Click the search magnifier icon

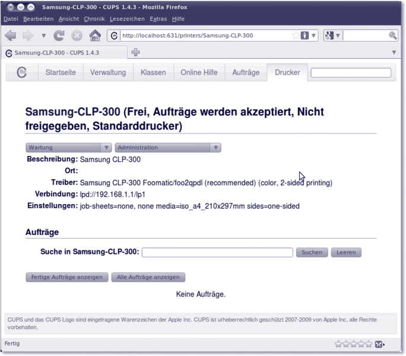click(x=392, y=36)
